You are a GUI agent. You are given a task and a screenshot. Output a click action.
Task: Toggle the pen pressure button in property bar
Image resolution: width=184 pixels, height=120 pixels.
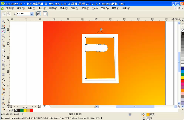(x=39, y=14)
